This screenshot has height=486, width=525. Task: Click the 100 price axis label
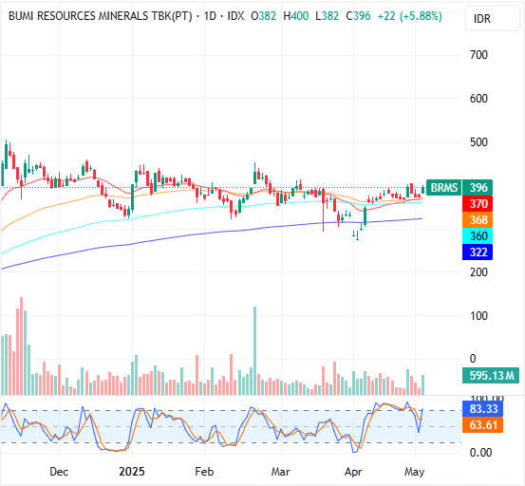[478, 316]
